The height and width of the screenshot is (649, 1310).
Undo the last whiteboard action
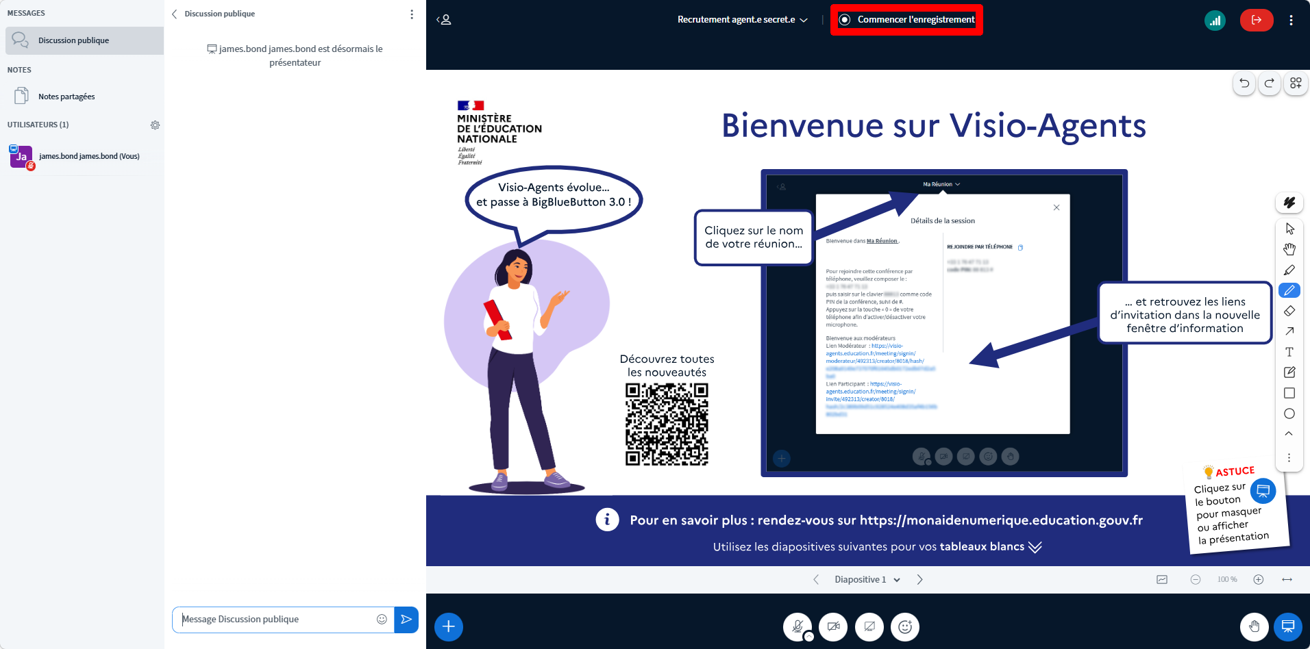pos(1244,83)
